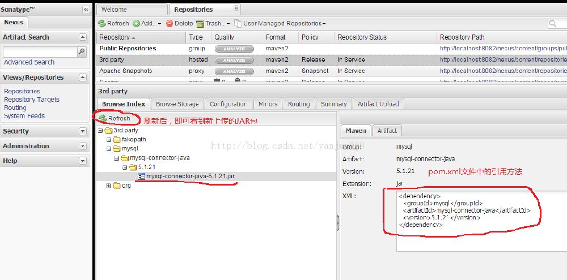The image size is (567, 280).
Task: Expand the Administration panel
Action: pyautogui.click(x=83, y=146)
